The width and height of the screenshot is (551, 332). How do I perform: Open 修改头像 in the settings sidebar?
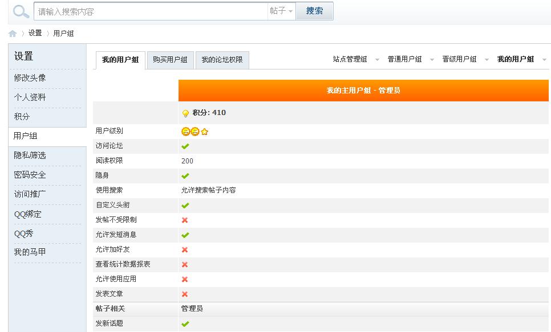[x=30, y=78]
